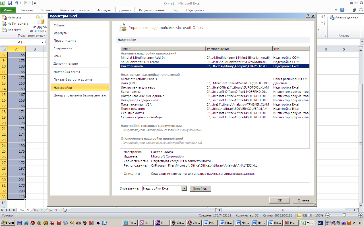Click the Undo arrow icon
This screenshot has width=364, height=227.
(16, 3)
